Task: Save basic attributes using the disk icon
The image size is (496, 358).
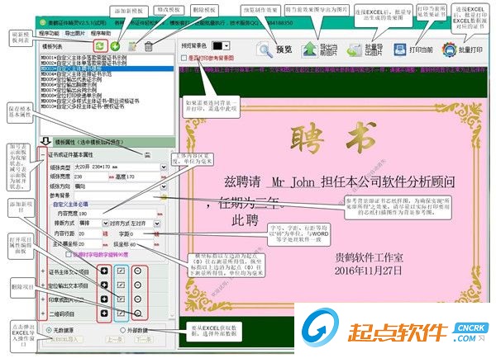Action: pyautogui.click(x=147, y=155)
